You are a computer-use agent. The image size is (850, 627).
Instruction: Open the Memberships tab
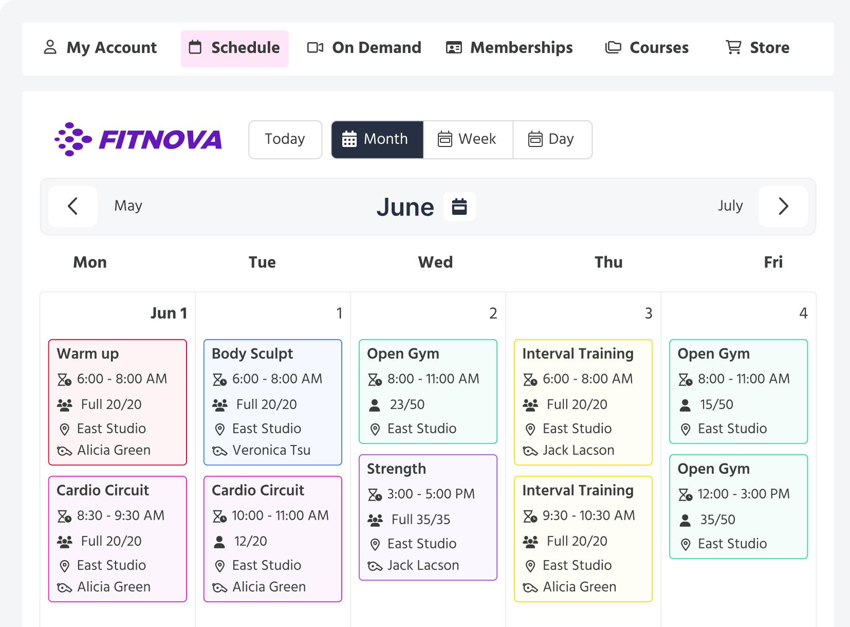509,48
